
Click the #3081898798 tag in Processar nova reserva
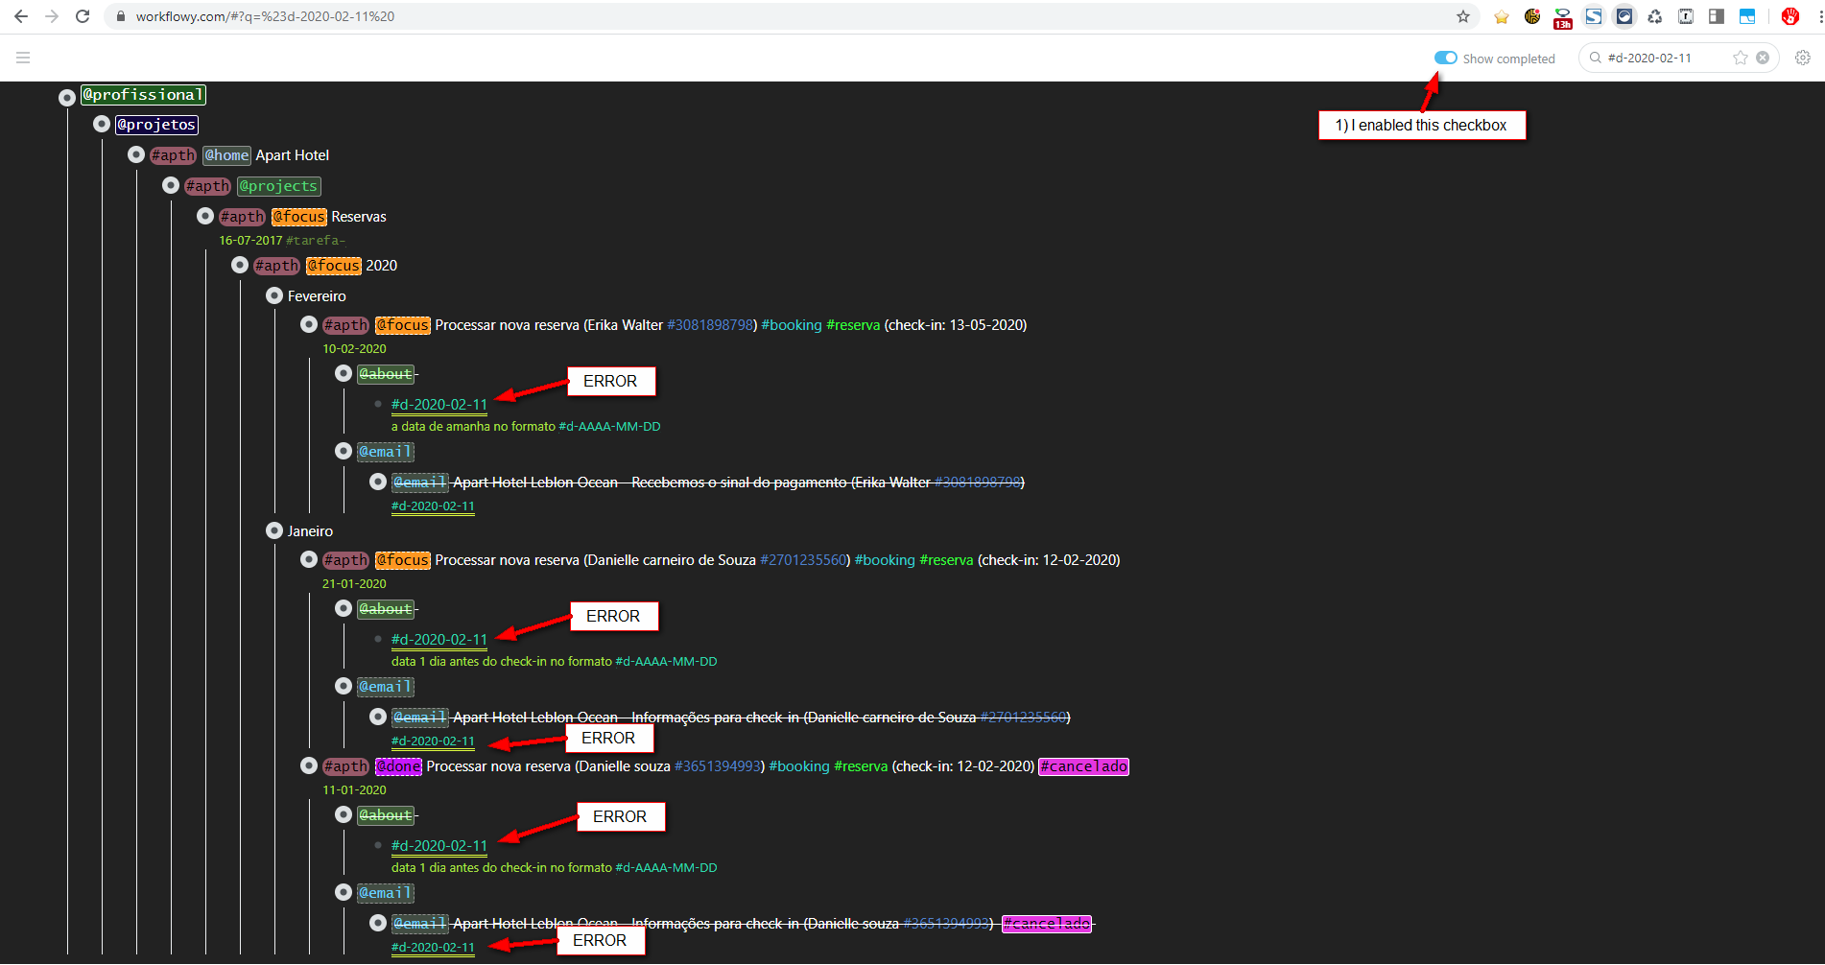710,325
